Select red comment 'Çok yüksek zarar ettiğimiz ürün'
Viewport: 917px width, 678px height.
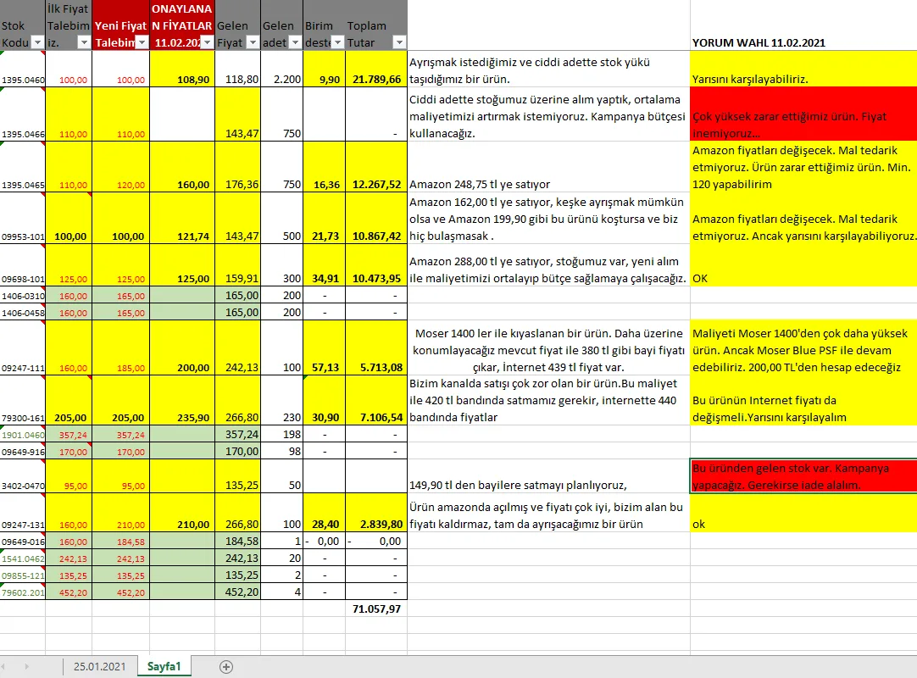tap(803, 114)
